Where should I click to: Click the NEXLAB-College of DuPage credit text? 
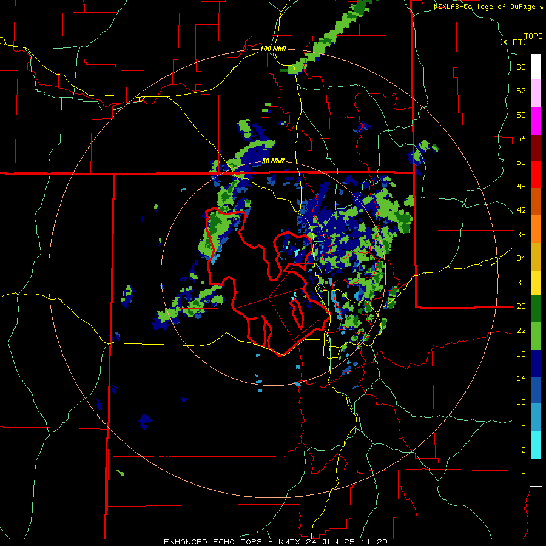[488, 7]
